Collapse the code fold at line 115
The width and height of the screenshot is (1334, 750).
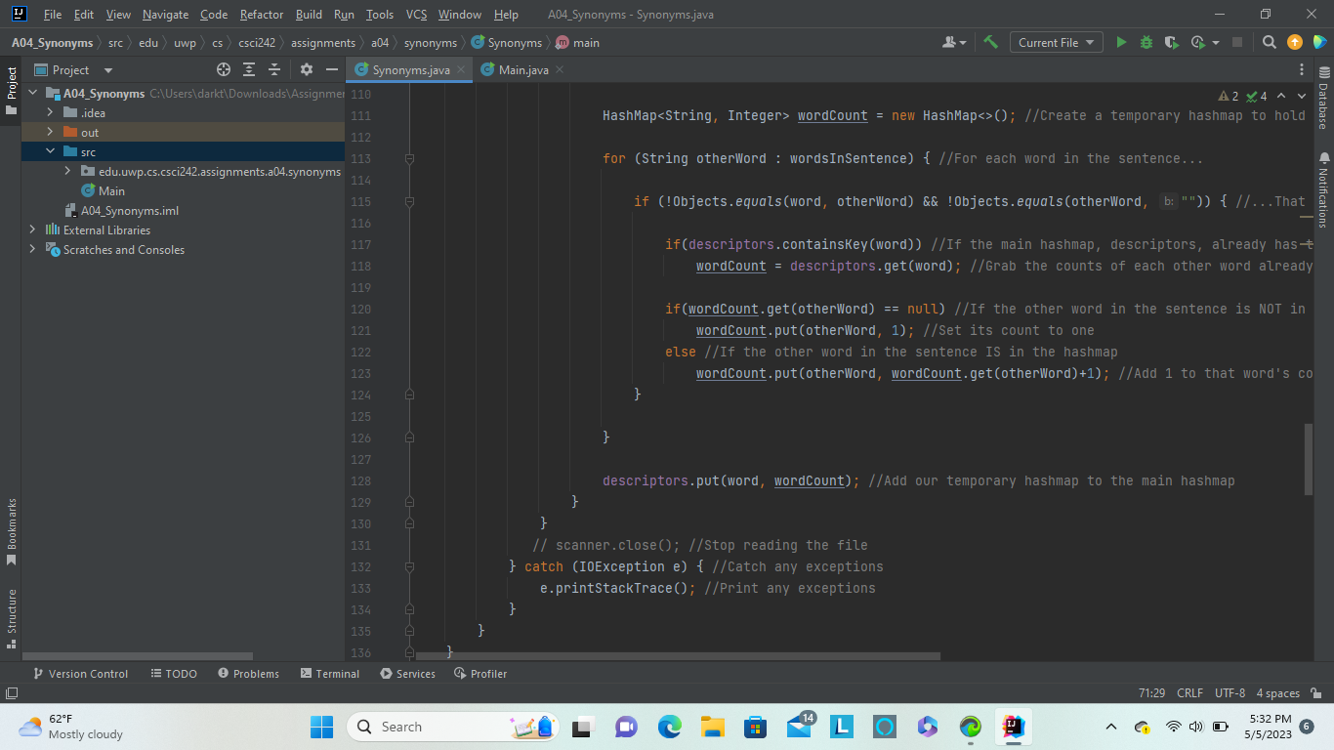tap(408, 201)
